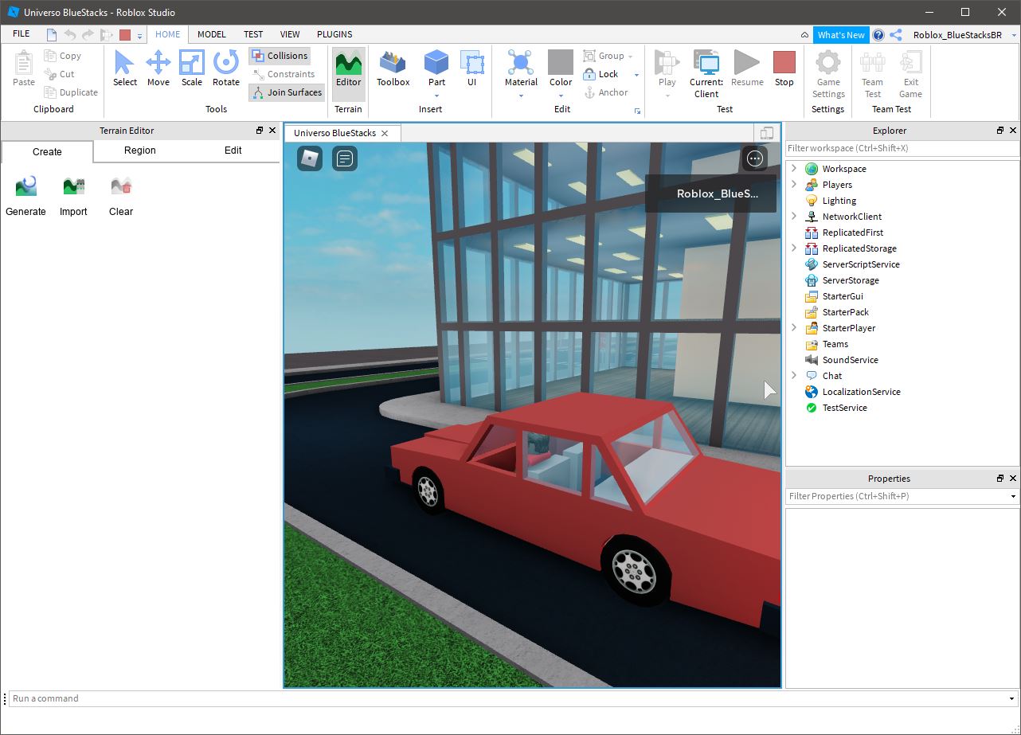Image resolution: width=1021 pixels, height=735 pixels.
Task: Click Generate terrain icon
Action: [25, 197]
